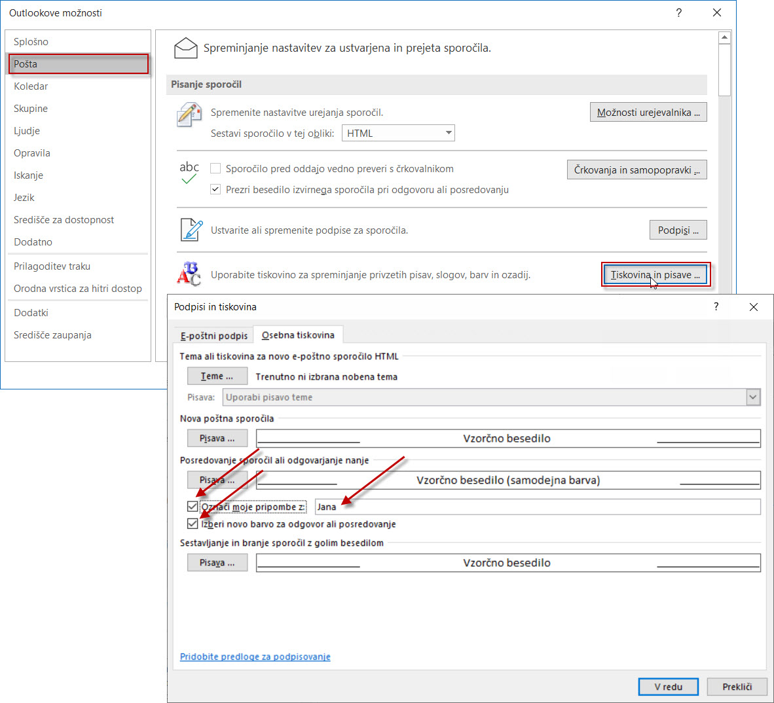Uncheck Izberi novo barvo za odgovor checkbox
774x703 pixels.
click(193, 524)
